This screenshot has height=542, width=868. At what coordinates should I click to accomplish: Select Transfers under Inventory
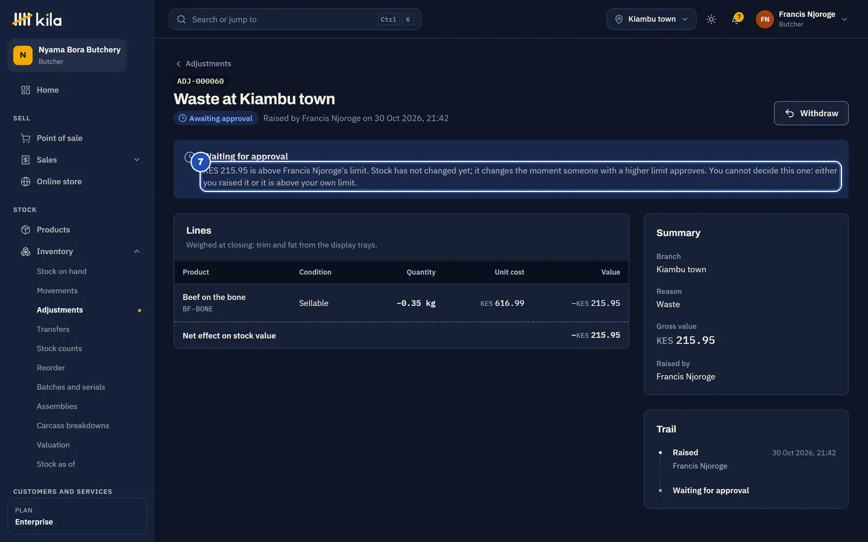click(53, 329)
